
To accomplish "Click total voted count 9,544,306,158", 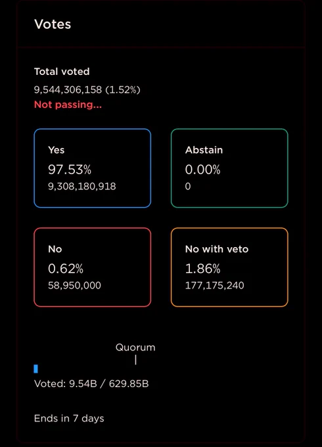I will 68,90.
